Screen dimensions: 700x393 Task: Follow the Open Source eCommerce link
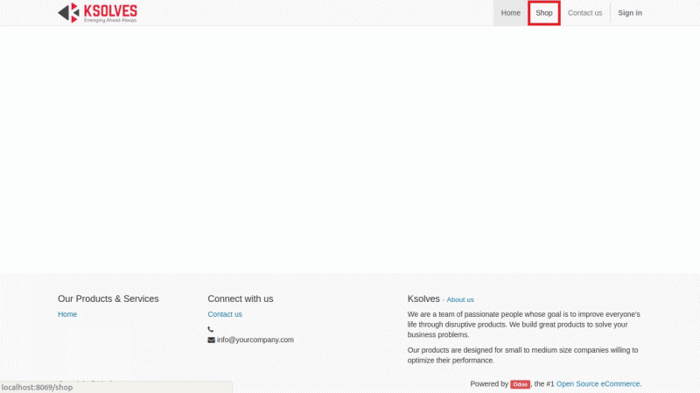[598, 384]
